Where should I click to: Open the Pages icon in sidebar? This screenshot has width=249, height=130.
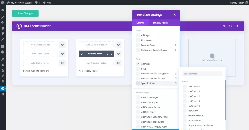pyautogui.click(x=3, y=28)
